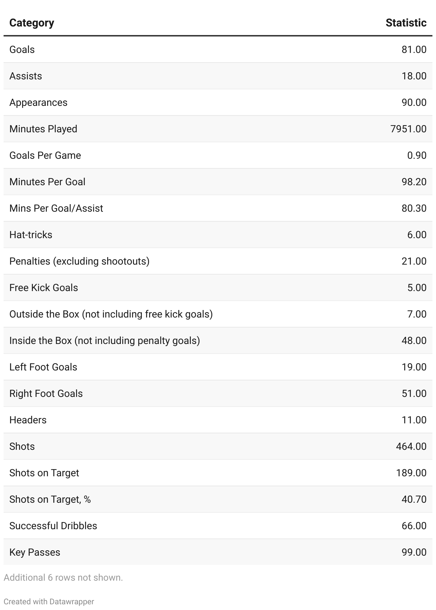436x610 pixels.
Task: Click the Key Passes value 99.00
Action: tap(414, 552)
